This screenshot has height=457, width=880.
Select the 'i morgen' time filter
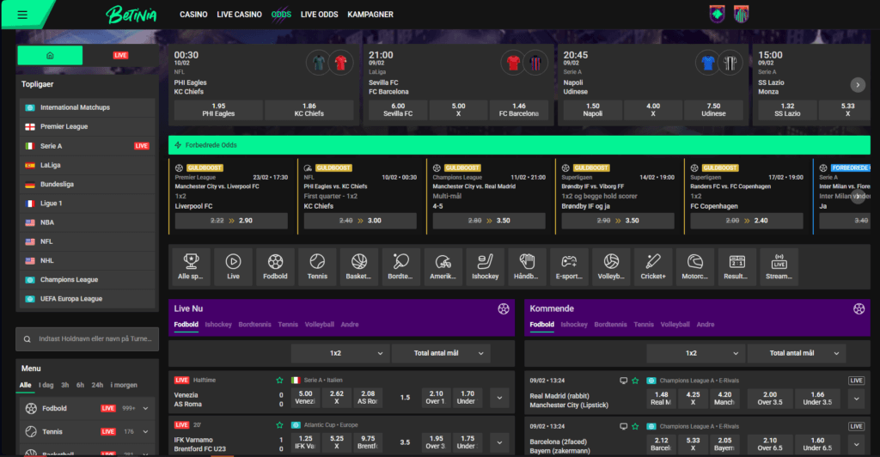(x=124, y=385)
